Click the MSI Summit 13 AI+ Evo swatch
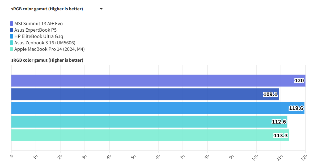This screenshot has height=165, width=318. pyautogui.click(x=12, y=24)
